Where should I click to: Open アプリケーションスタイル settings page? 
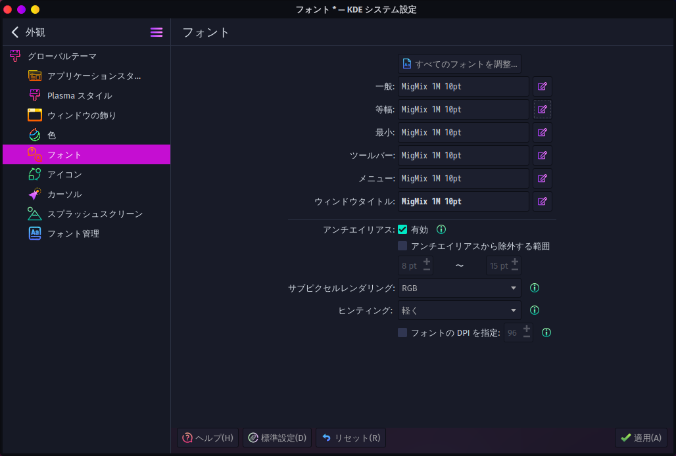point(86,76)
